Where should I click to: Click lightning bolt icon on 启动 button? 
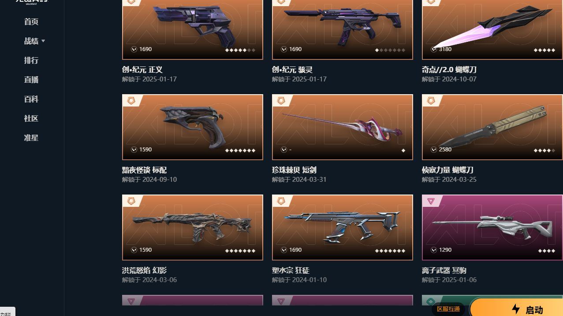(x=516, y=309)
